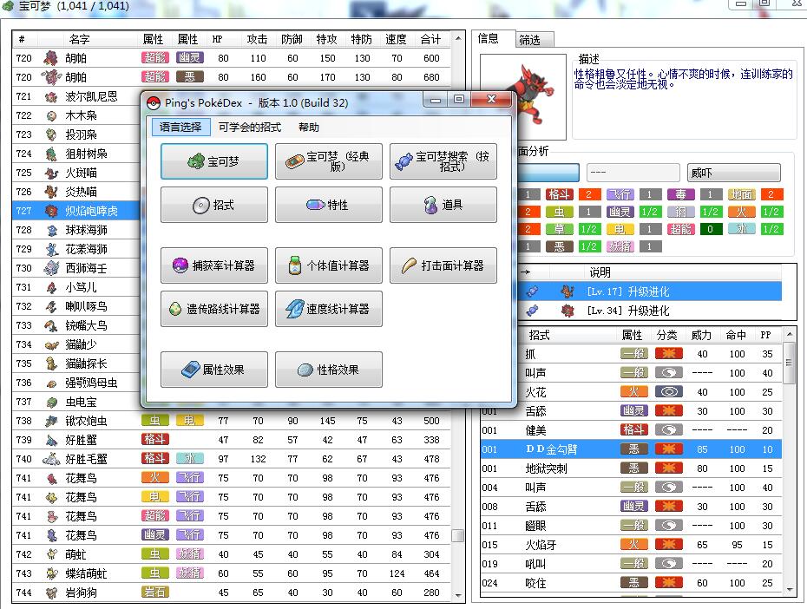Click the physical category icon in the 抓 move row
807x609 pixels.
pos(668,354)
